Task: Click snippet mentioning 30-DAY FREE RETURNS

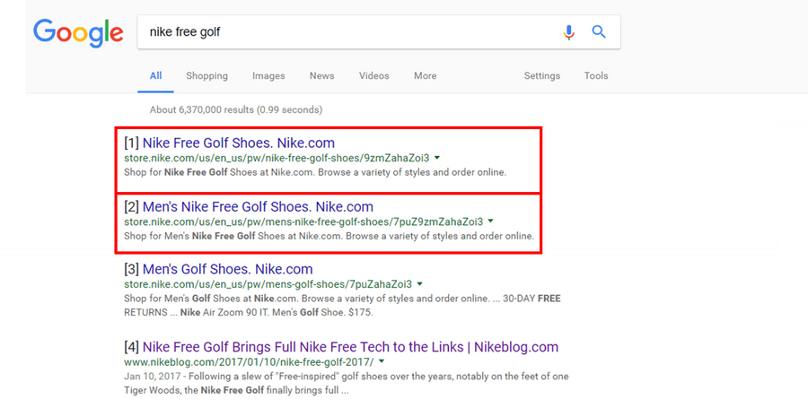Action: (342, 305)
